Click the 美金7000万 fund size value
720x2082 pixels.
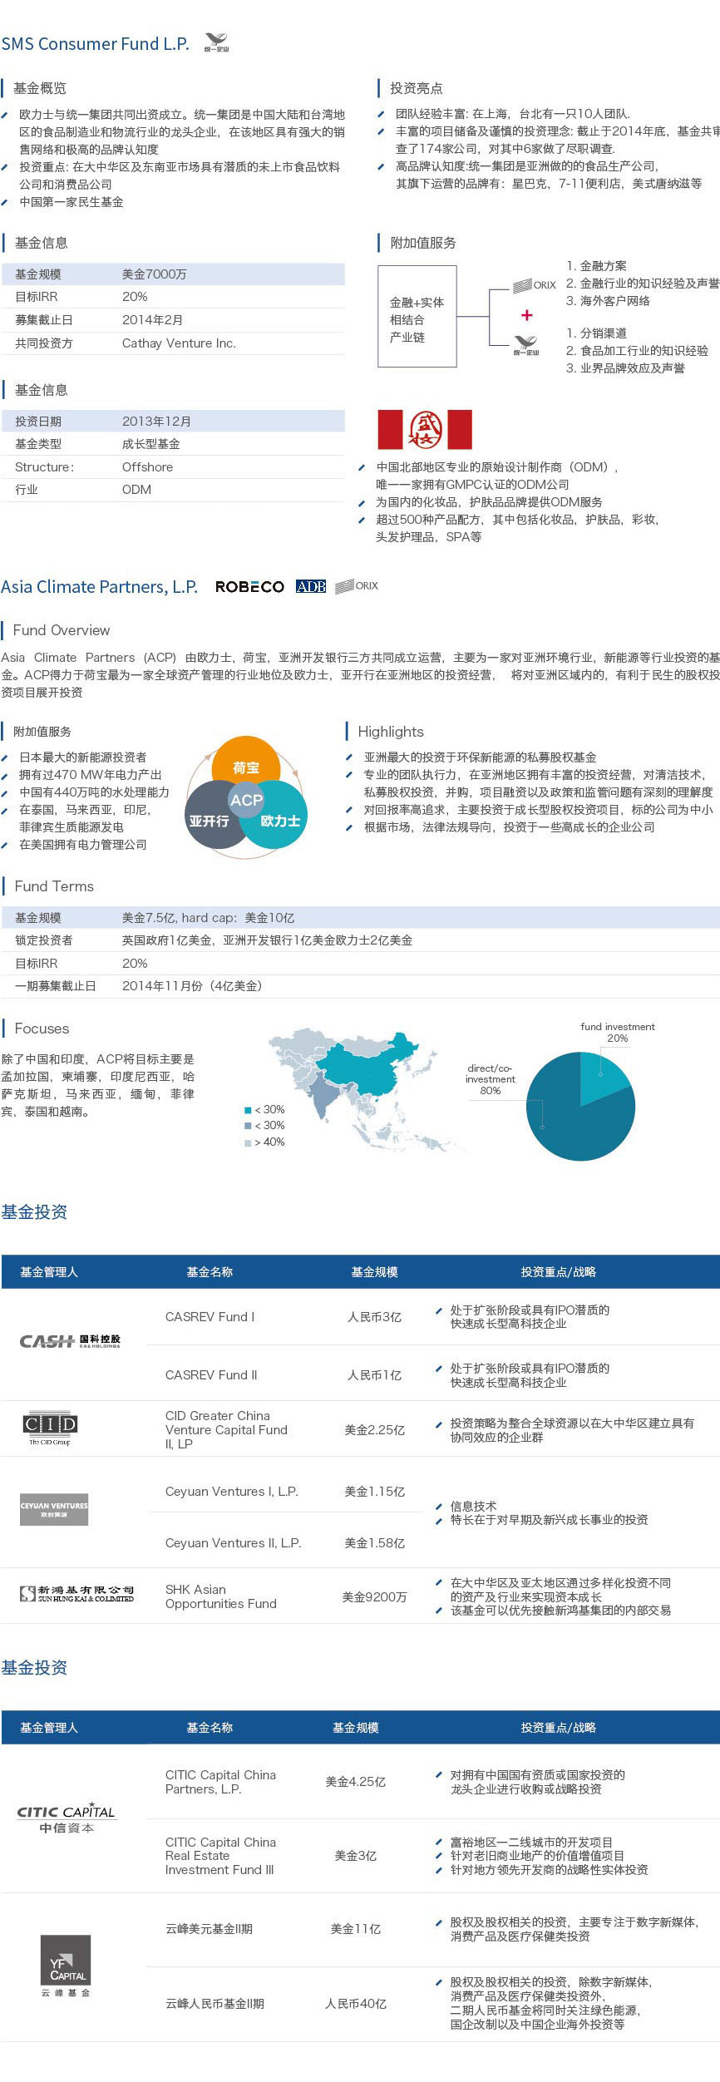point(155,274)
